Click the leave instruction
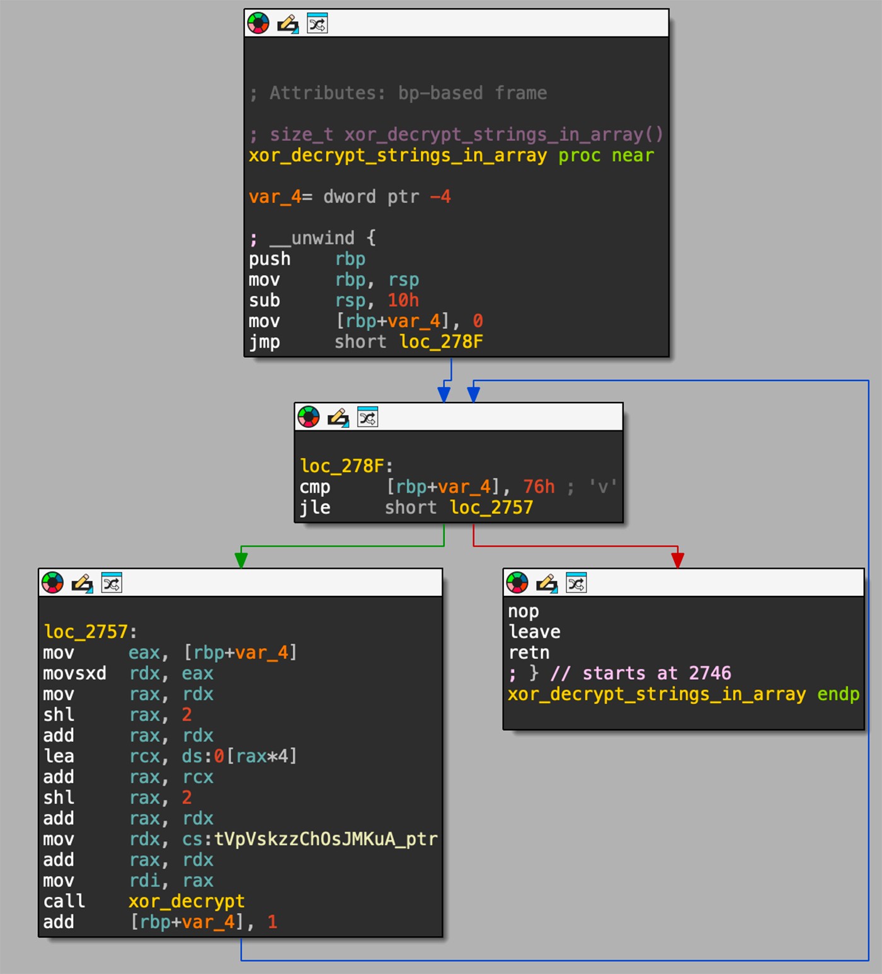 [x=534, y=632]
